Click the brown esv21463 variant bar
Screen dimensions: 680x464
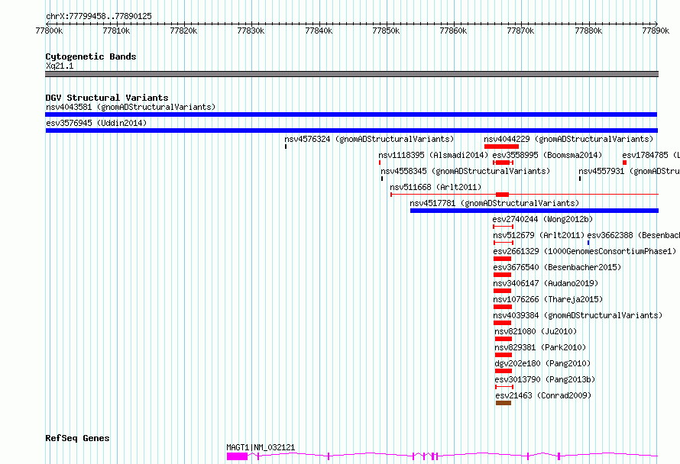[x=504, y=403]
